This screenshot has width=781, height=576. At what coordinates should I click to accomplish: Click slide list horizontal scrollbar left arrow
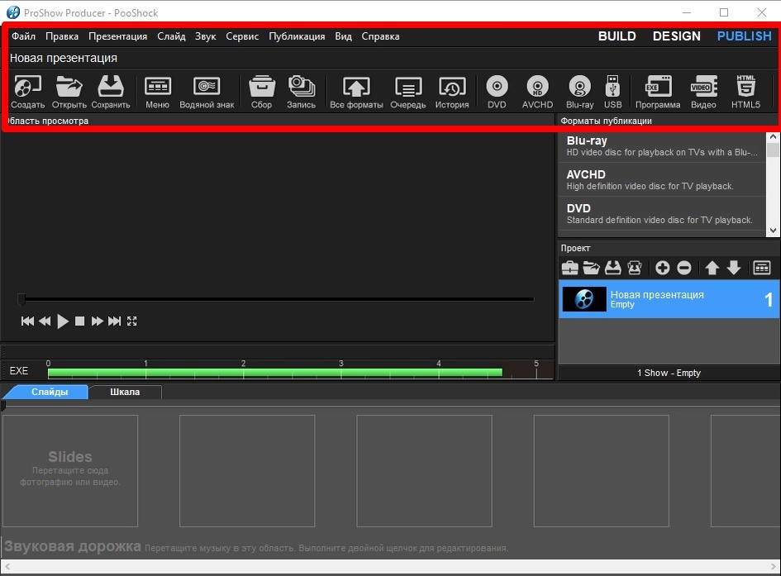tap(7, 567)
